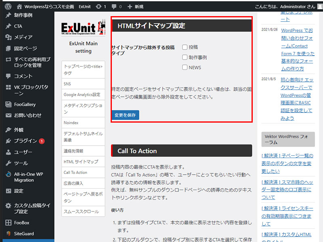Open プラグイン menu with plug icon
This screenshot has height=242, width=323.
(x=8, y=141)
